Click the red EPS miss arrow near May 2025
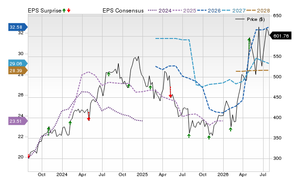Image resolution: width=297 pixels, height=177 pixels. pos(170,92)
